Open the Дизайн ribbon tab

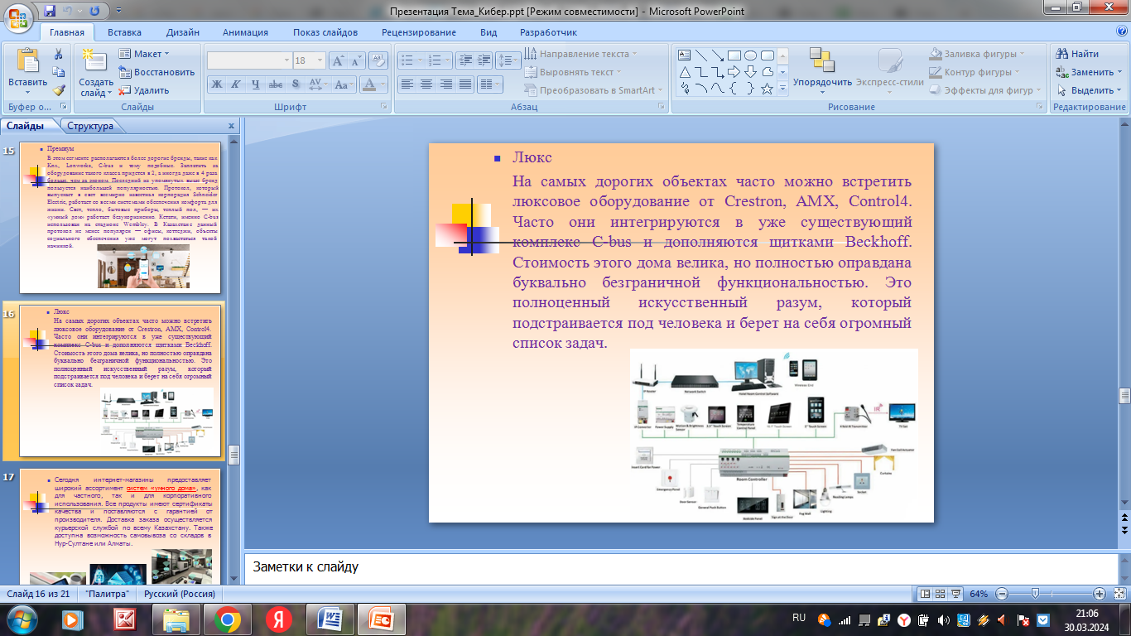point(182,32)
